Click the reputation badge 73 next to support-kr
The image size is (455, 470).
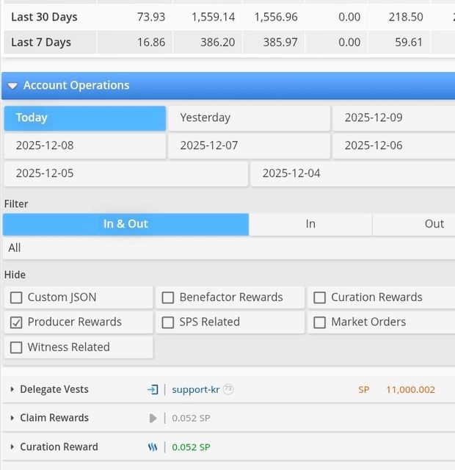tap(228, 389)
